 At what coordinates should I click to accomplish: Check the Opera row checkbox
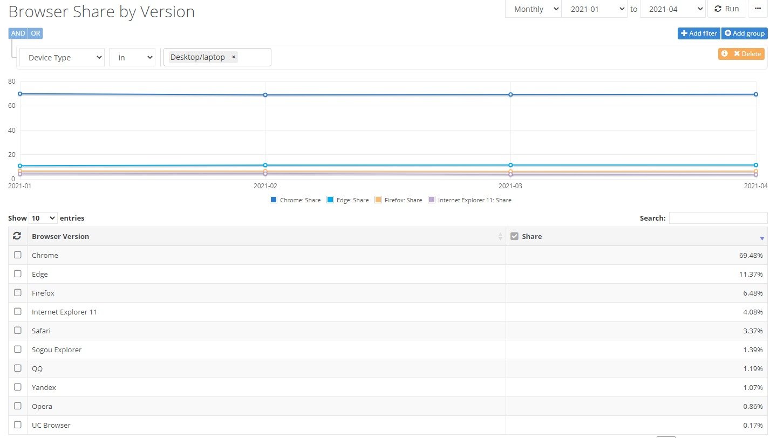pyautogui.click(x=18, y=406)
